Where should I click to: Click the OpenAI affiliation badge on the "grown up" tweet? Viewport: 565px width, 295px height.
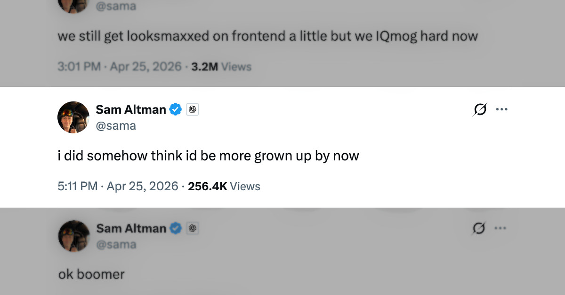coord(192,110)
